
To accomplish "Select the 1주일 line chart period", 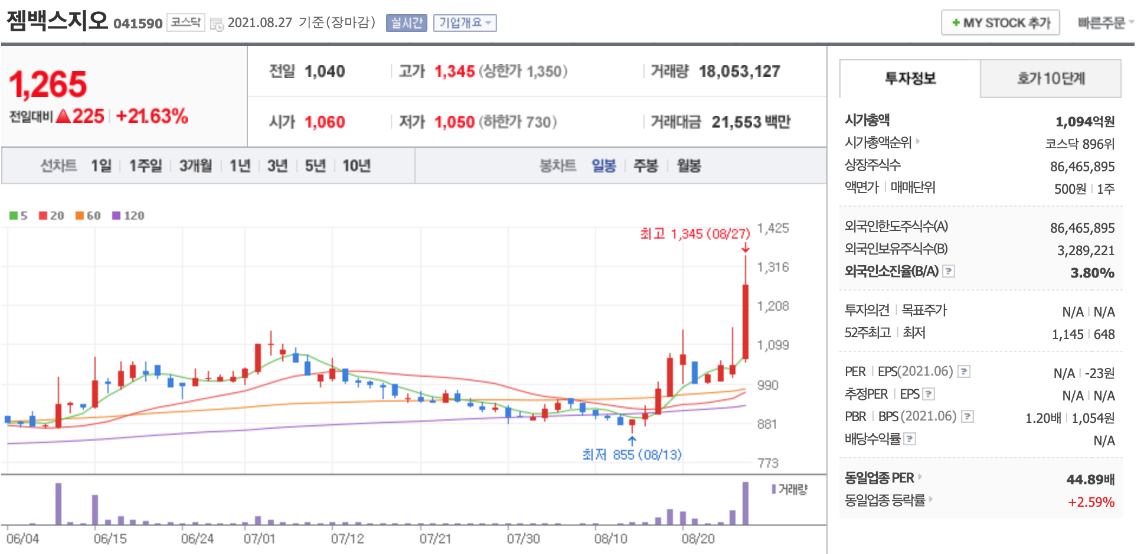I will 145,166.
